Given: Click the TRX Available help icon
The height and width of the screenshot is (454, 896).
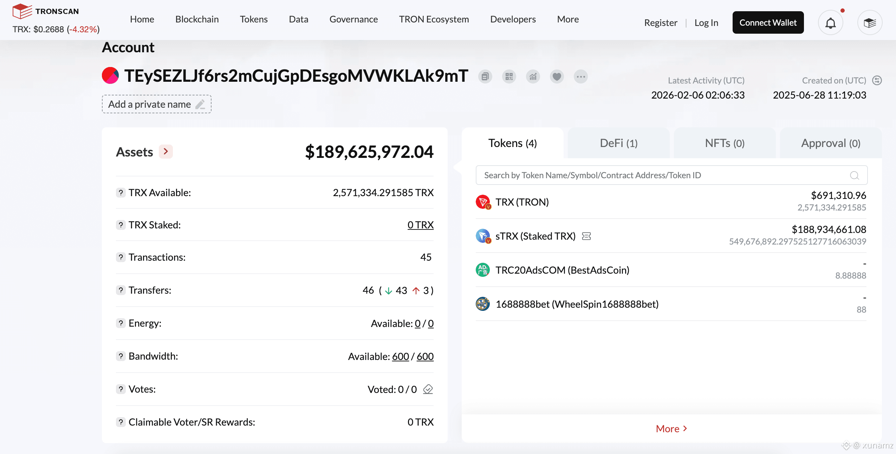Looking at the screenshot, I should 121,193.
